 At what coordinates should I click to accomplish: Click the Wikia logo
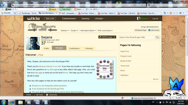coord(33,18)
